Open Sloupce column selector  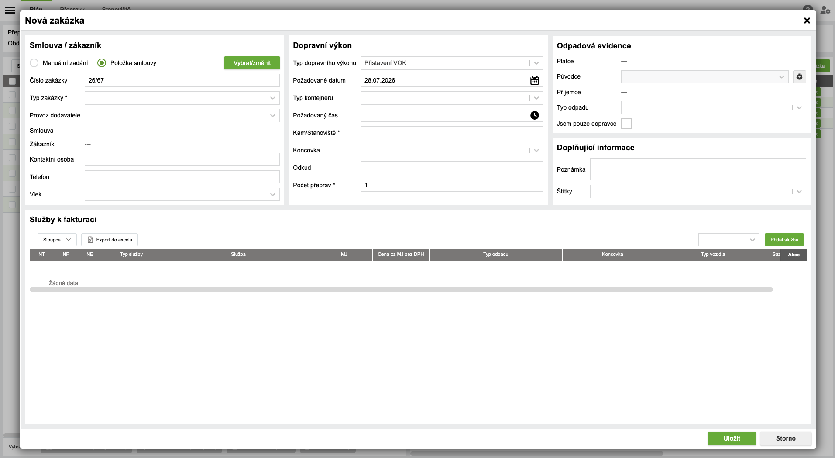57,240
